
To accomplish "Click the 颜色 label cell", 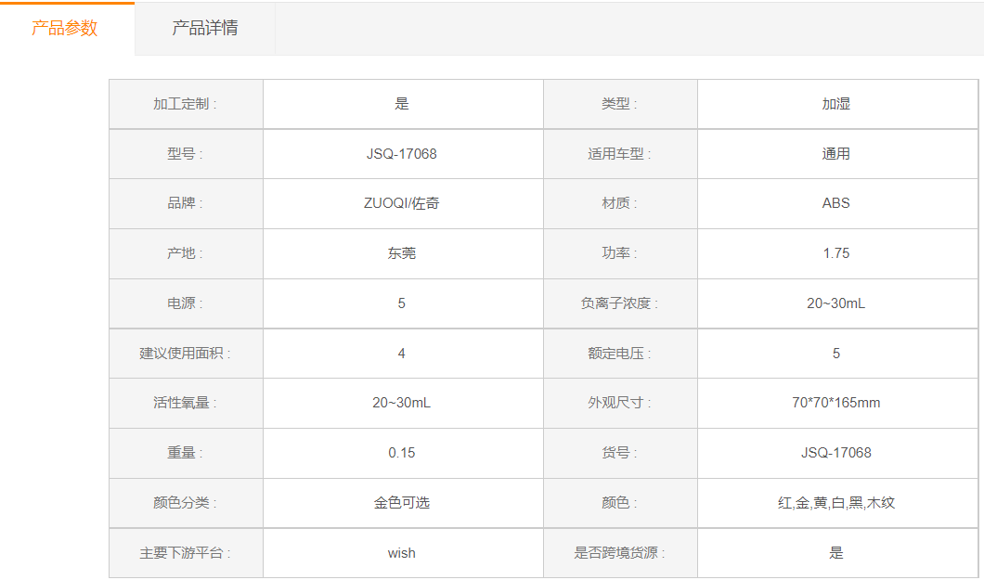I will point(620,503).
